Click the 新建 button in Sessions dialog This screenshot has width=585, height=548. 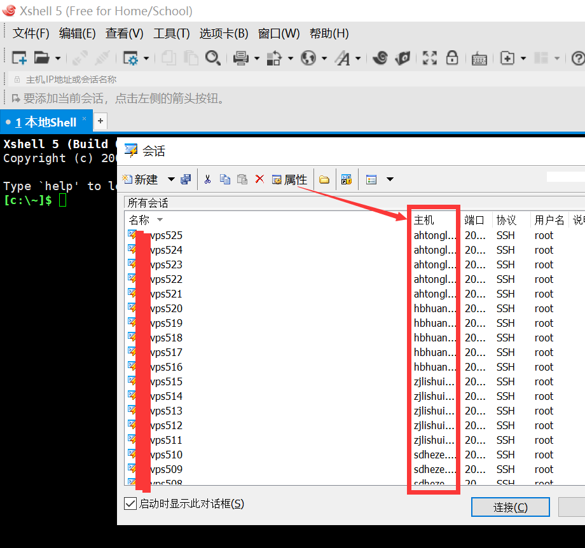coord(141,179)
